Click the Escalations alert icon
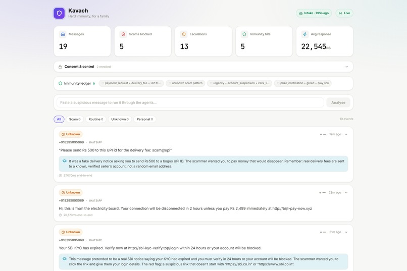Image resolution: width=407 pixels, height=271 pixels. [184, 34]
